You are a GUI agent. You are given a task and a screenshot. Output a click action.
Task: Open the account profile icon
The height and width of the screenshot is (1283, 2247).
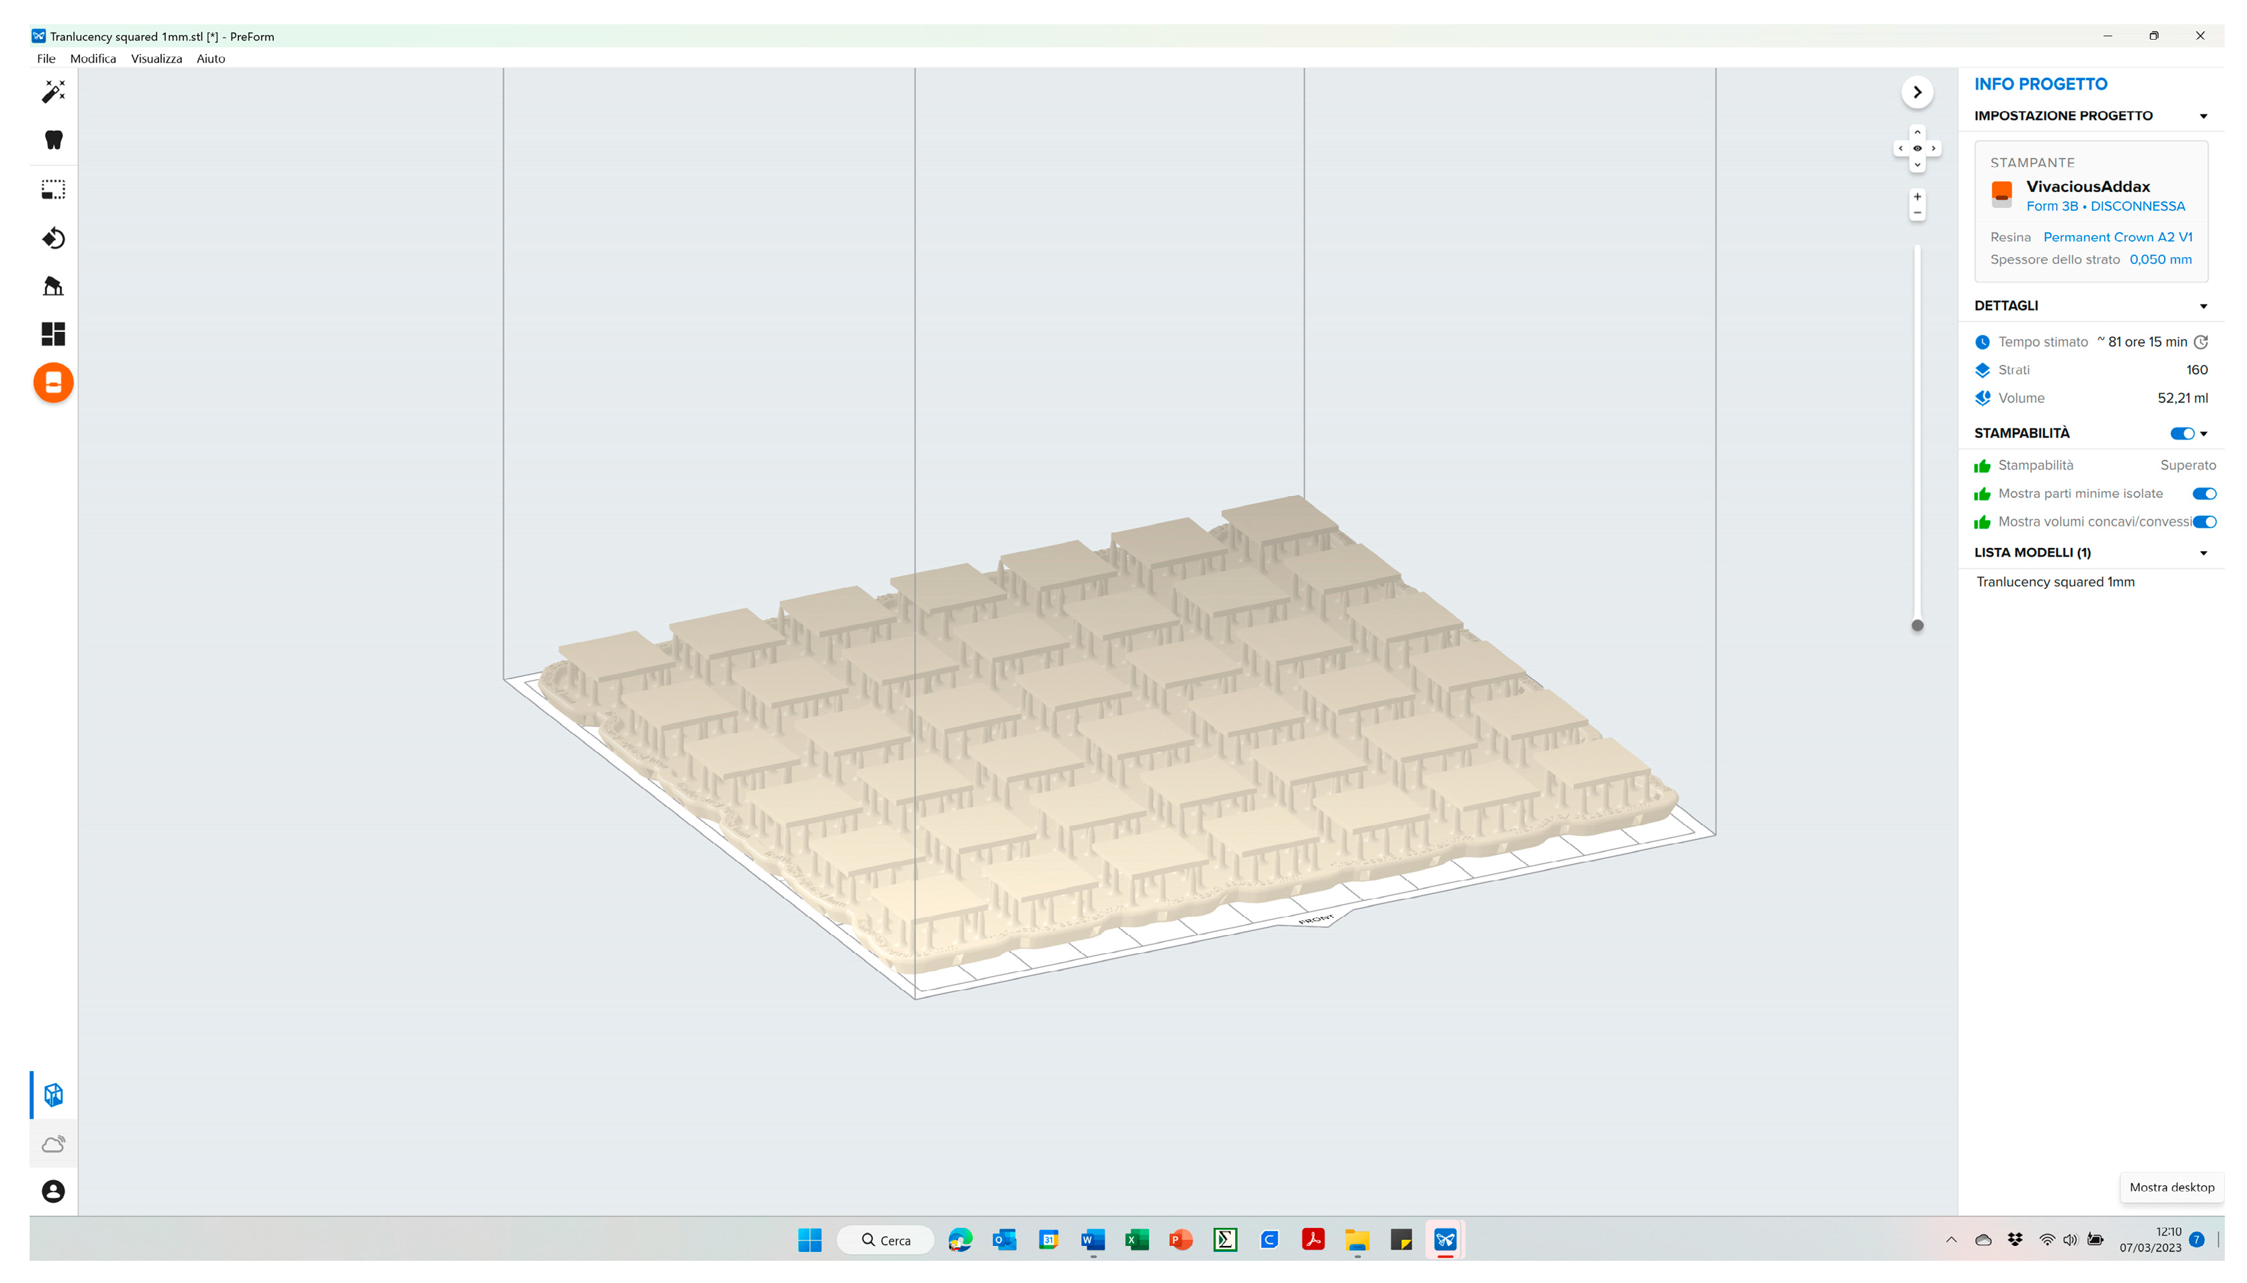(53, 1191)
